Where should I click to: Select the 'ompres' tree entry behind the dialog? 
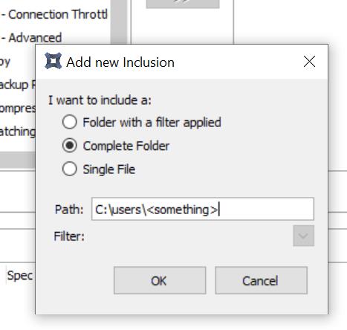pyautogui.click(x=17, y=109)
